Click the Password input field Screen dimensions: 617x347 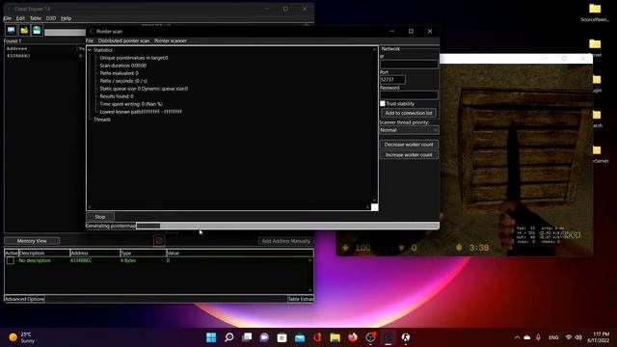point(409,94)
